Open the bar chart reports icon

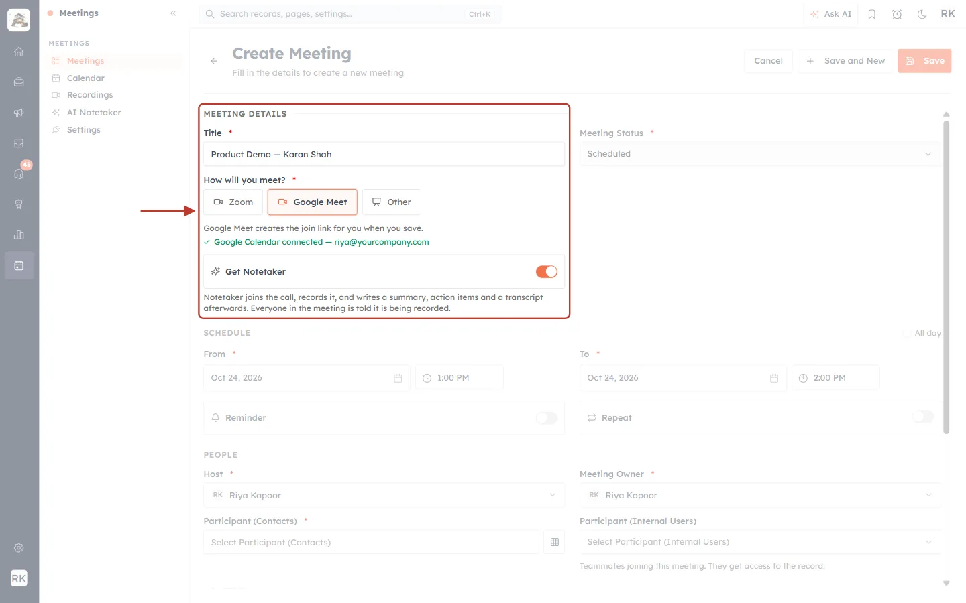[x=19, y=235]
